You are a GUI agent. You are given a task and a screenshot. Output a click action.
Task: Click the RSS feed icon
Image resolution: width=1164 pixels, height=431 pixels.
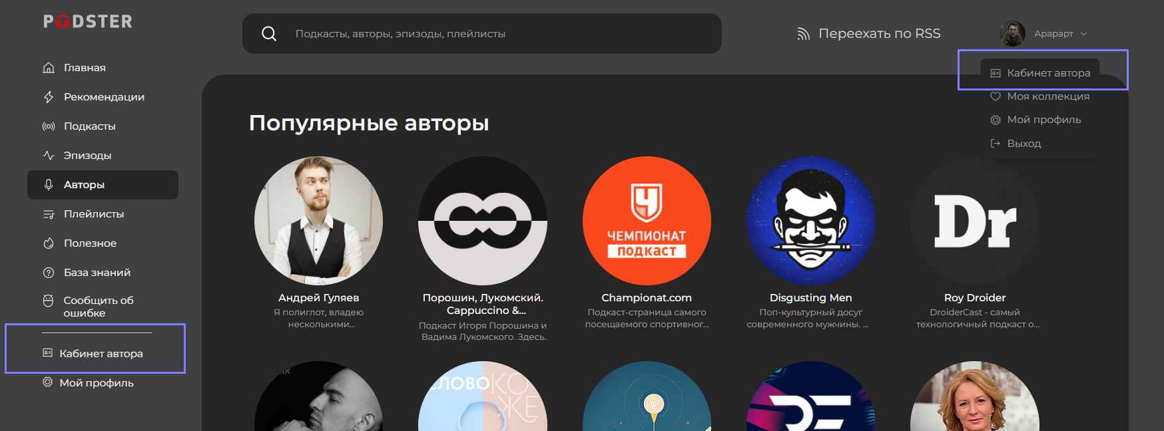click(803, 34)
